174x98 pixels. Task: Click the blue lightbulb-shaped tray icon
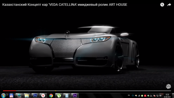[133, 96]
